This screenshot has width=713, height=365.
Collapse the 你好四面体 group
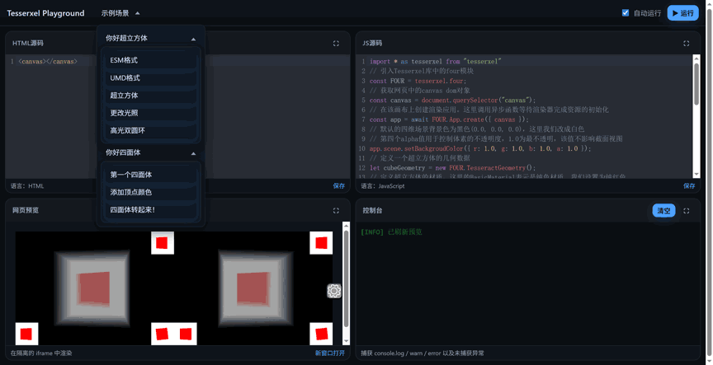pos(150,152)
